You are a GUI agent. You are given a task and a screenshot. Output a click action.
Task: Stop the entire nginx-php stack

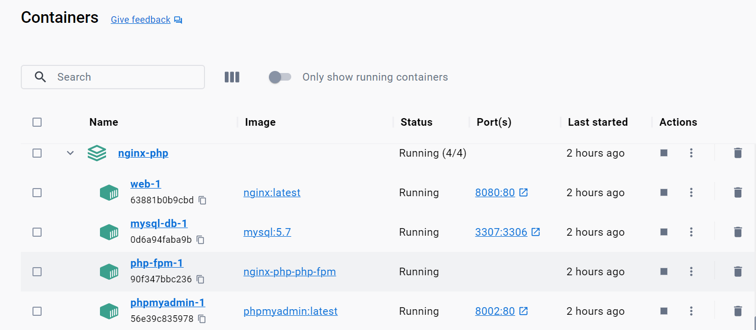pyautogui.click(x=664, y=153)
